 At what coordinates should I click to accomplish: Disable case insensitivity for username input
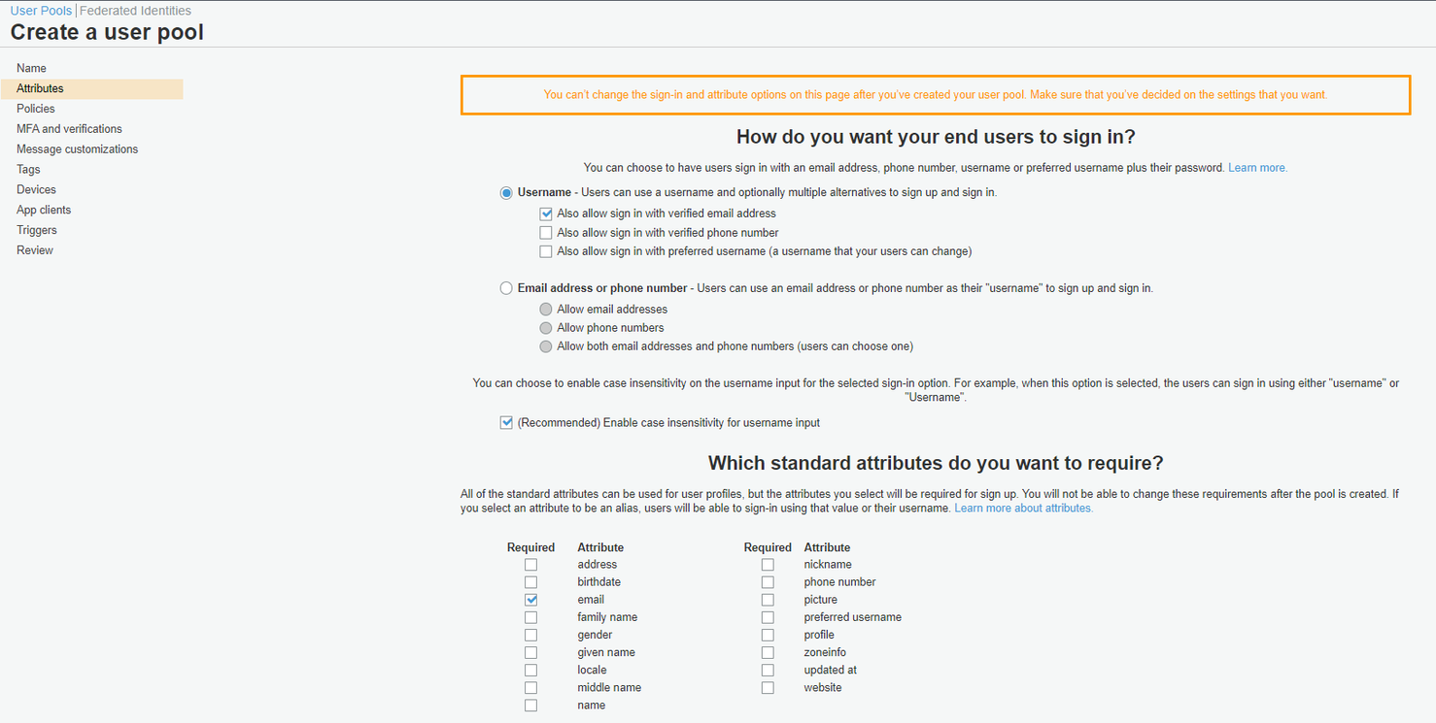(506, 422)
